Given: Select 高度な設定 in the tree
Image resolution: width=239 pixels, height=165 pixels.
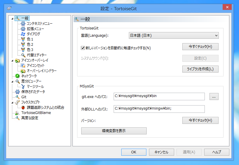Looking at the screenshot, I should (x=30, y=118).
